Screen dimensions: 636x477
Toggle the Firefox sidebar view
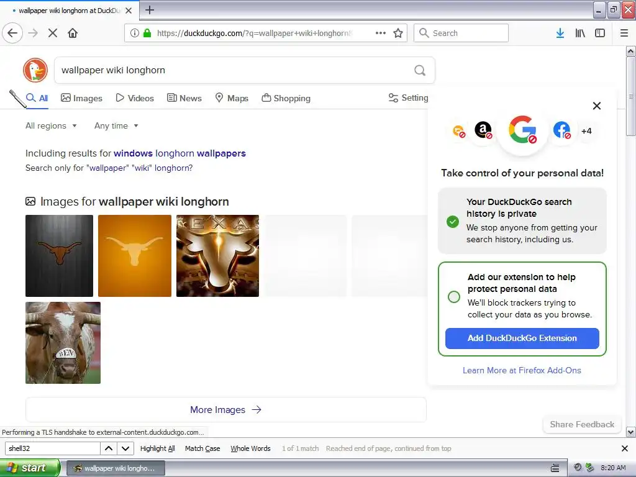tap(600, 33)
